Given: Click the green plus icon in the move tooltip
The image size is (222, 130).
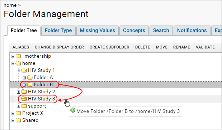Looking at the screenshot, I should pyautogui.click(x=73, y=110).
